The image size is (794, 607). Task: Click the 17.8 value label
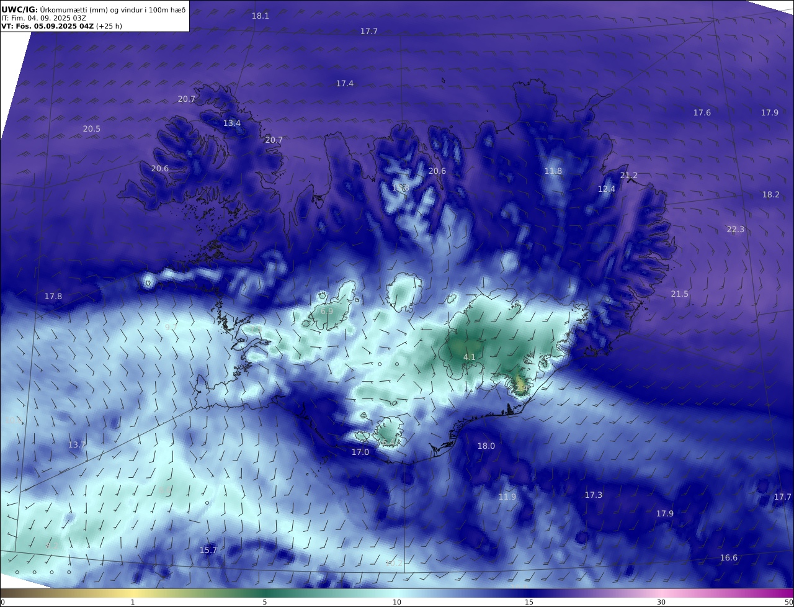pyautogui.click(x=53, y=296)
